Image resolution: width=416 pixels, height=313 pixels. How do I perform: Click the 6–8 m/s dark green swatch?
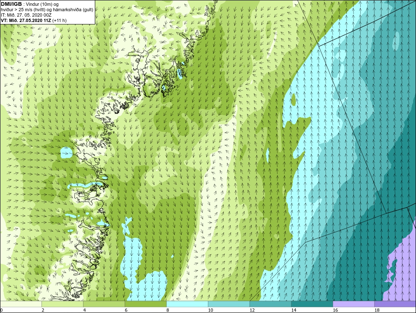pyautogui.click(x=146, y=304)
